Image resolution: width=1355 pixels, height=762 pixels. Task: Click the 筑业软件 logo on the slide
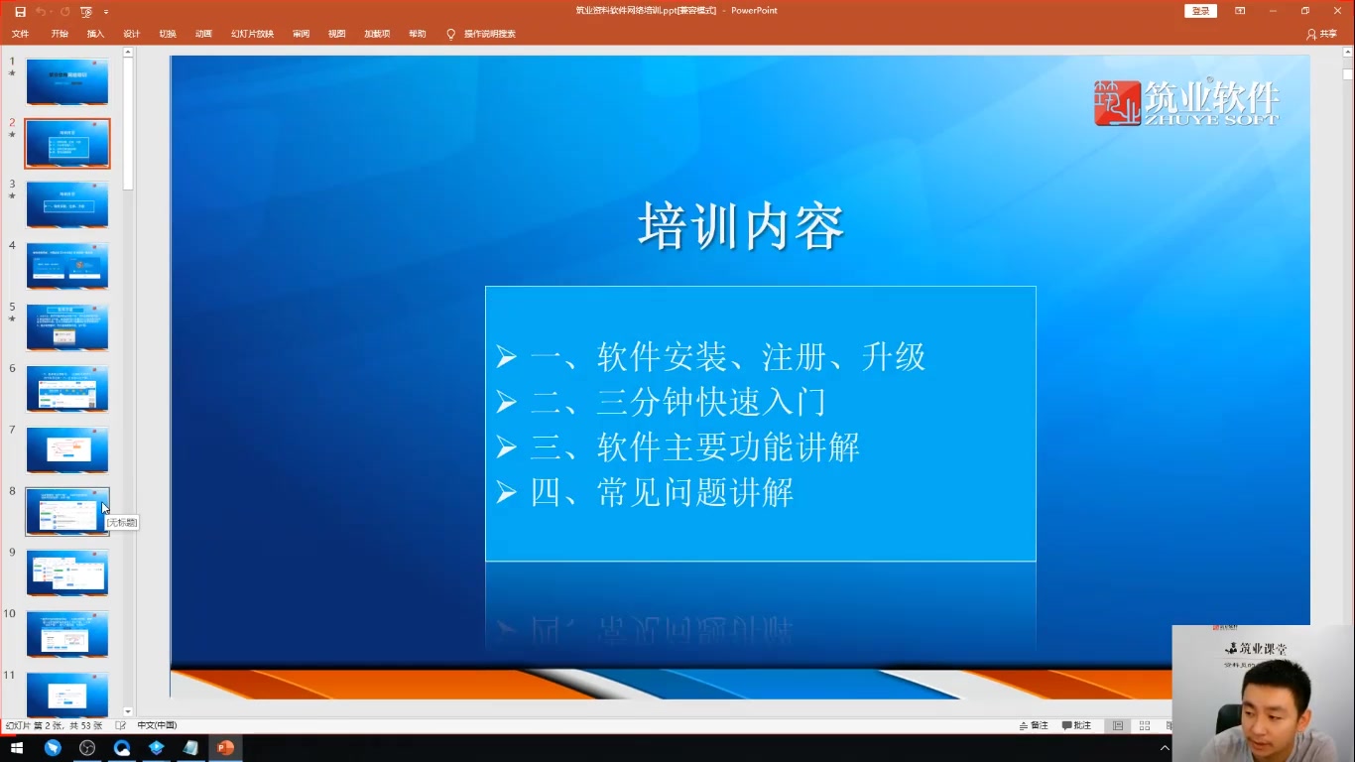click(x=1186, y=102)
